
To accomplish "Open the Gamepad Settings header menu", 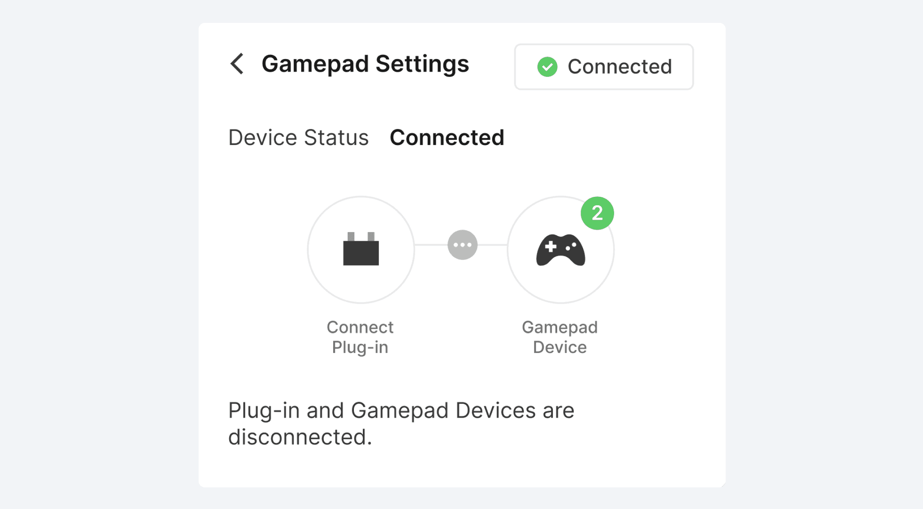I will click(365, 64).
